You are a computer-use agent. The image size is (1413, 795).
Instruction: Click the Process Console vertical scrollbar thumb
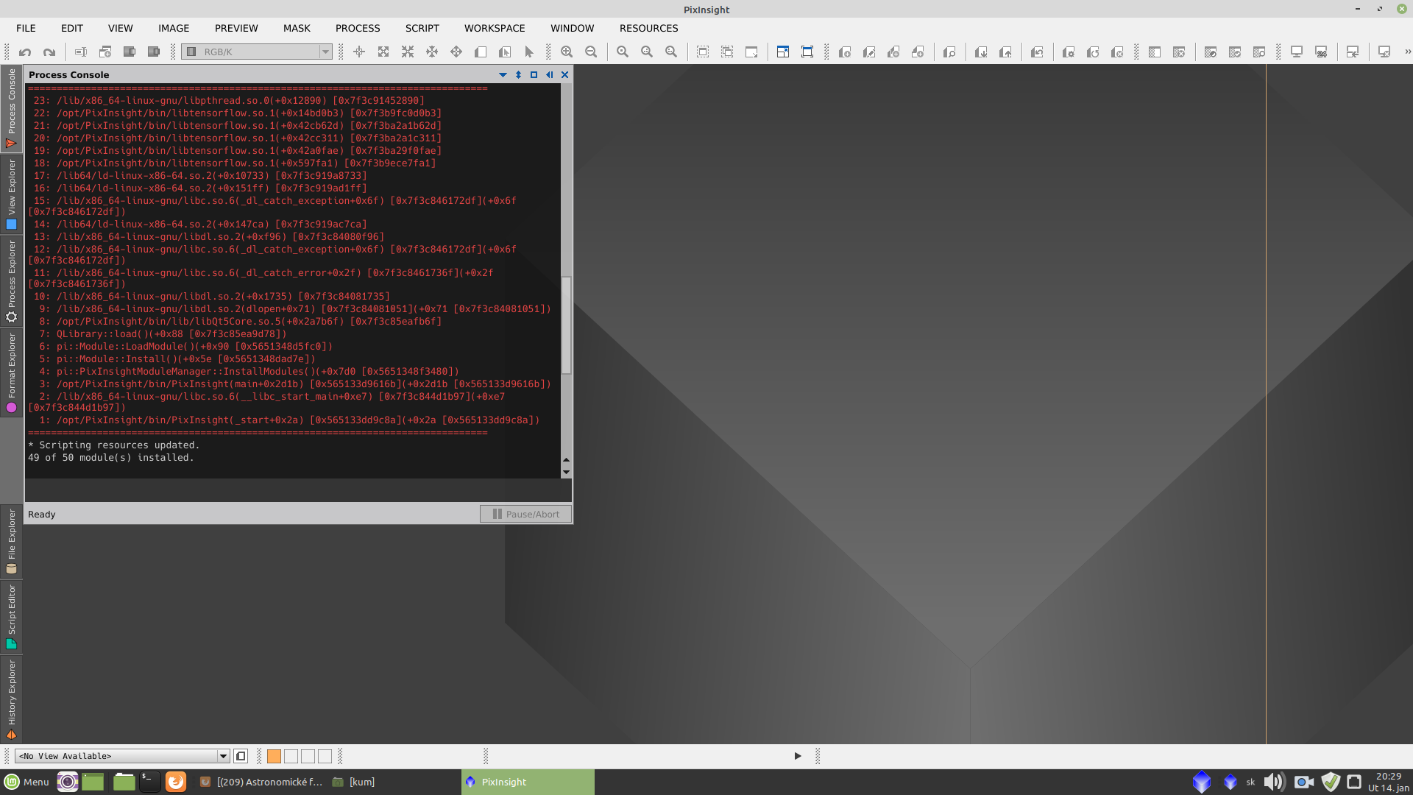point(566,325)
